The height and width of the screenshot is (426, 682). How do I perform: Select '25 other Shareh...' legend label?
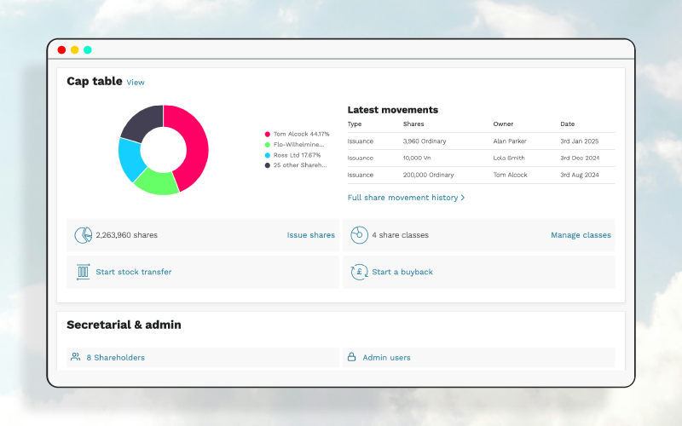(x=300, y=165)
